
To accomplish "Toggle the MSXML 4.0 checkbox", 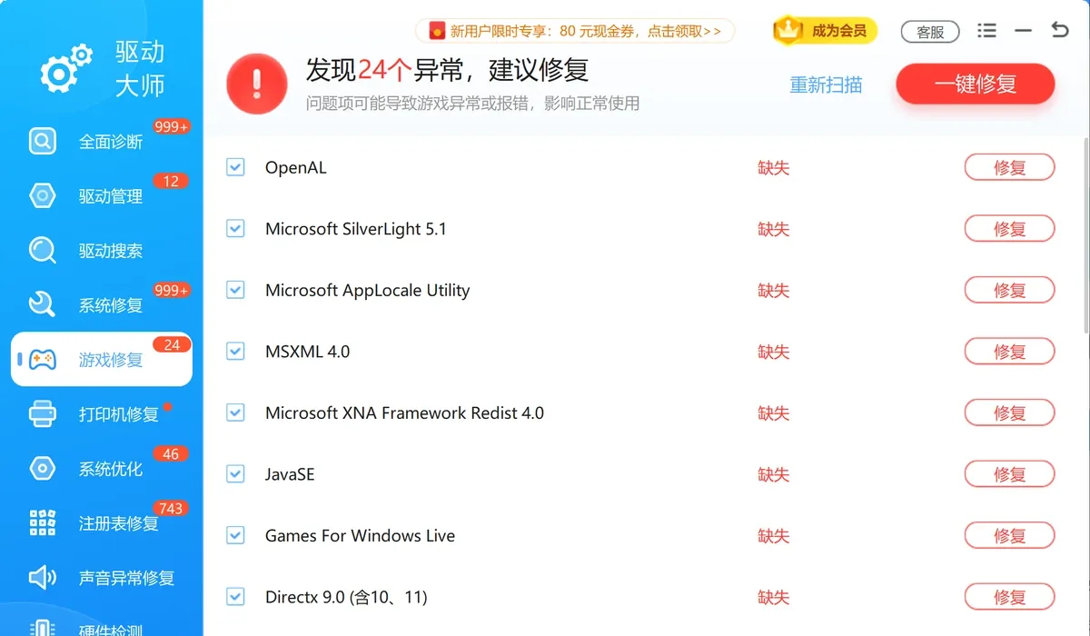I will tap(235, 352).
